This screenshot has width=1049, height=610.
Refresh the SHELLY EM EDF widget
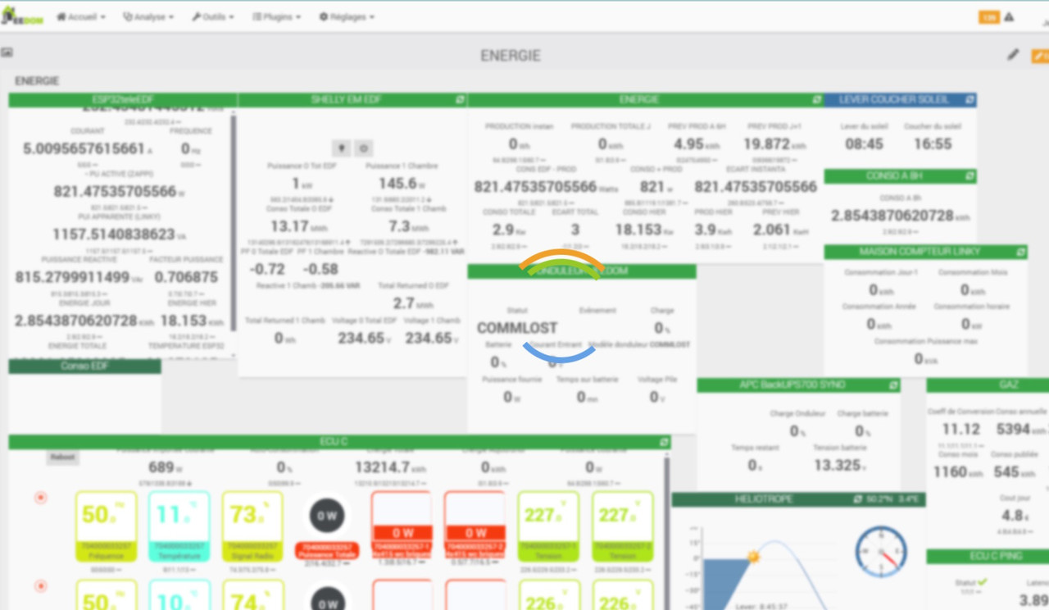(x=460, y=99)
